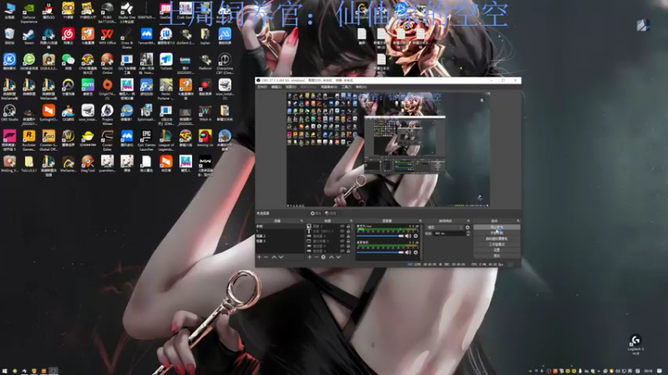
Task: Open the iQIYI desktop icon
Action: coord(88,88)
